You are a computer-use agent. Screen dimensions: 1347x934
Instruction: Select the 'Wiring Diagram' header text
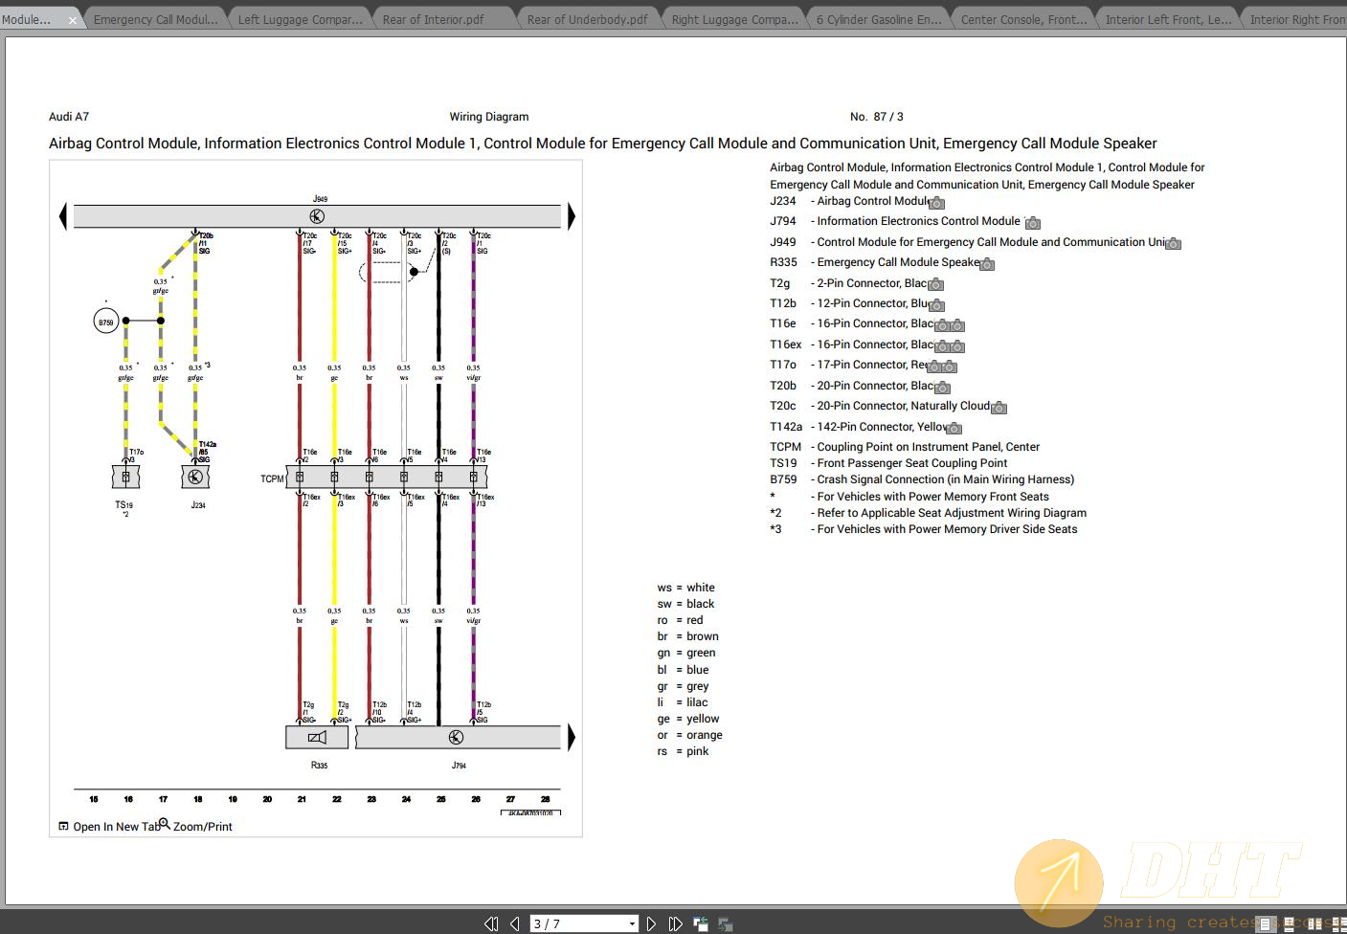(489, 117)
